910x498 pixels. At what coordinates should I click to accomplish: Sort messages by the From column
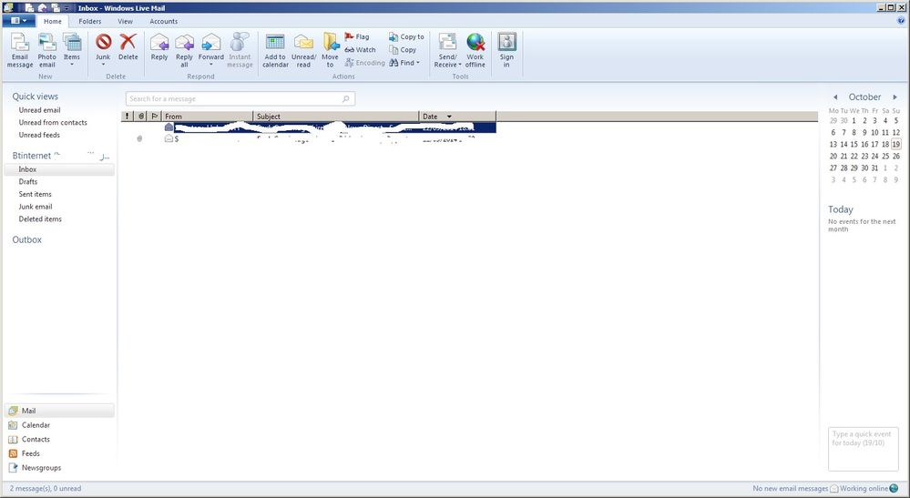click(207, 117)
